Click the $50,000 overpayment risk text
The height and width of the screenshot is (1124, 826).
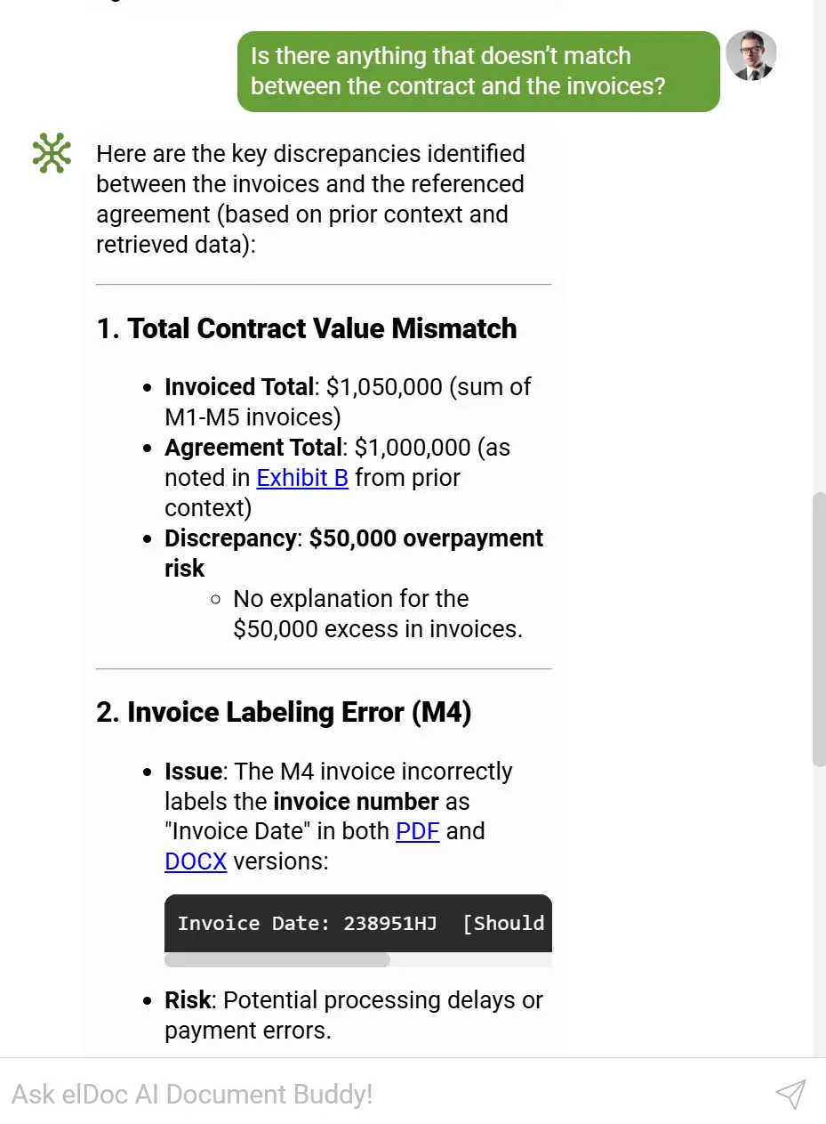coord(426,538)
